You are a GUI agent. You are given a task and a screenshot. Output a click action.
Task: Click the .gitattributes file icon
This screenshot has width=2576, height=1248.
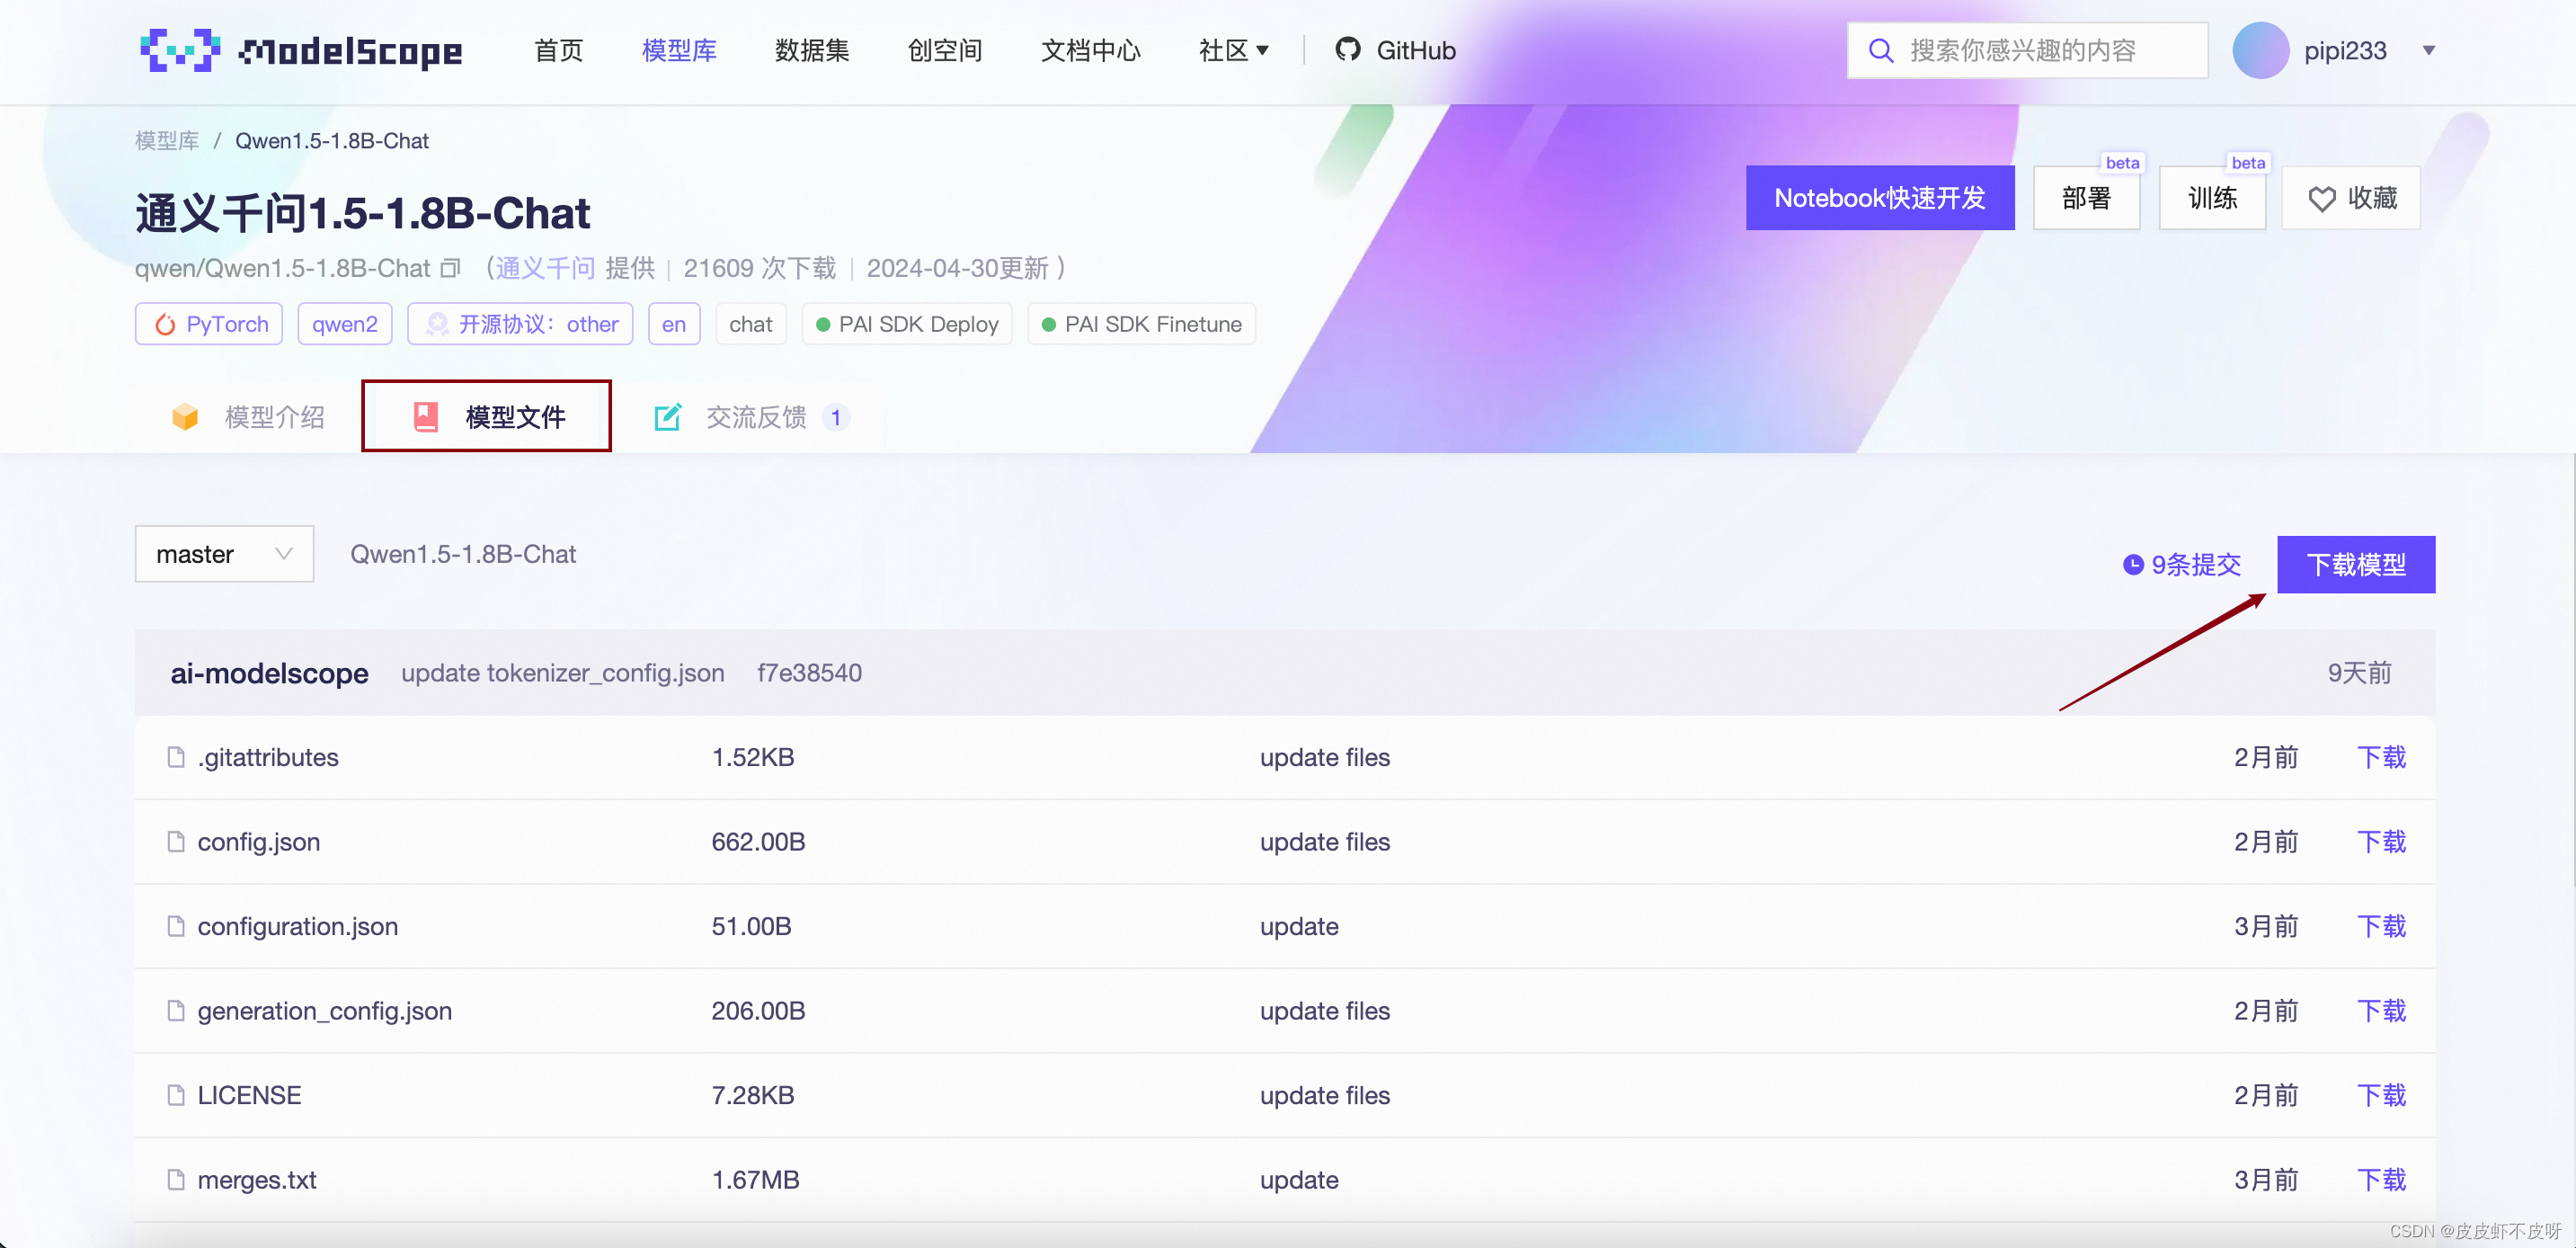(x=176, y=757)
